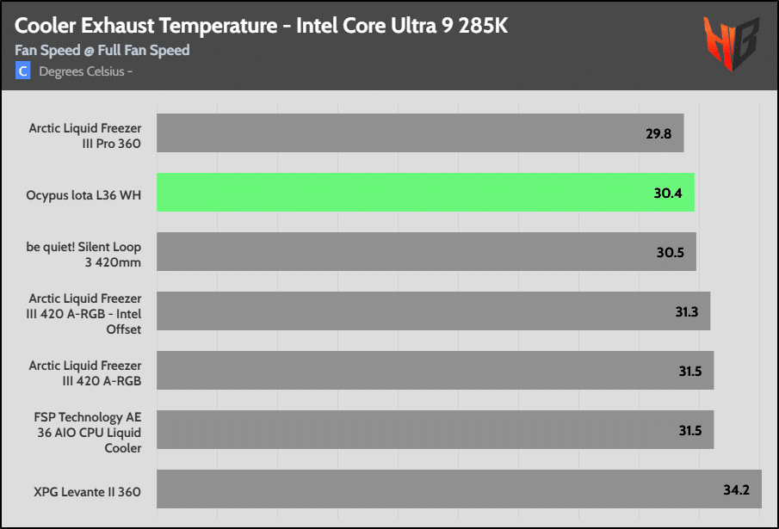Select the XPG Levante II 360 bar
The height and width of the screenshot is (529, 779).
tap(459, 489)
